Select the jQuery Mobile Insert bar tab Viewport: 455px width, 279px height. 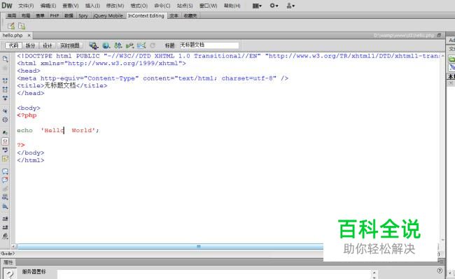108,15
